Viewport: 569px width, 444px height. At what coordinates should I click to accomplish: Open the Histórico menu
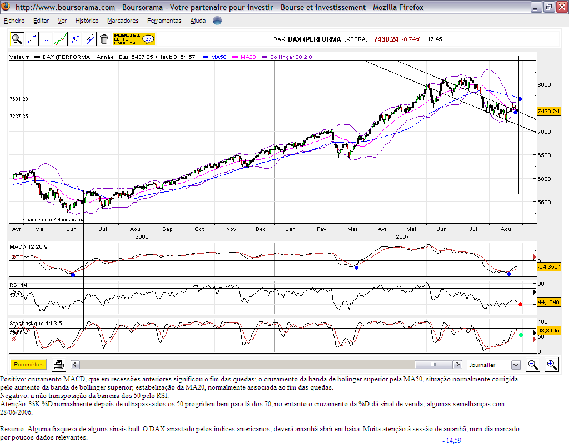pos(87,21)
